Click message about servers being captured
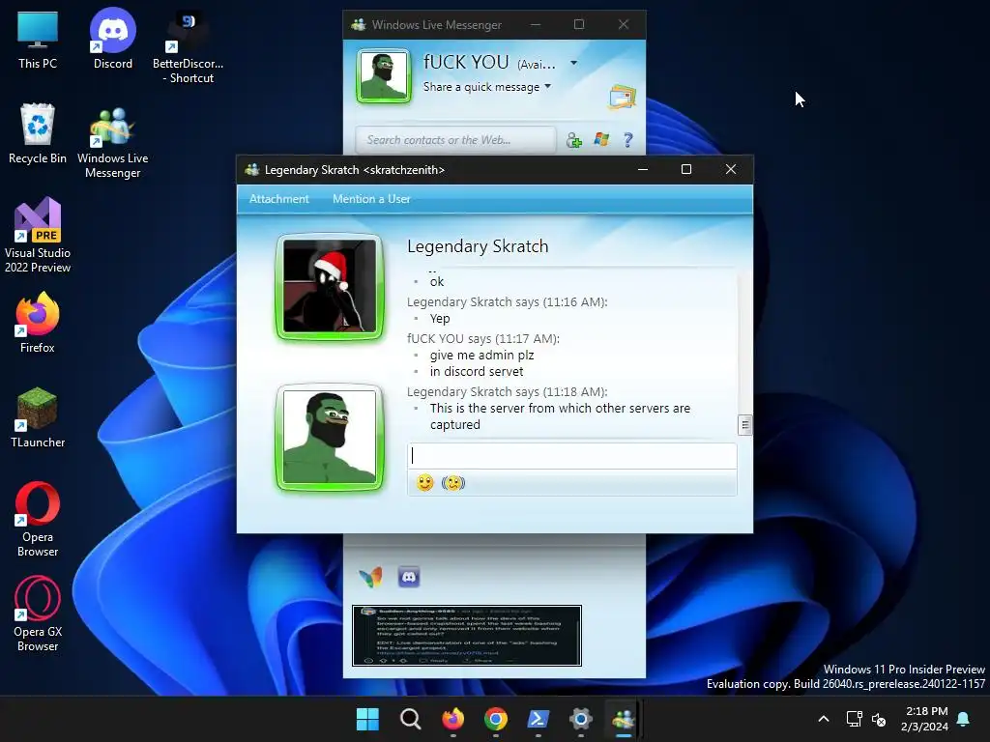Screen dimensions: 990x742 (560, 416)
